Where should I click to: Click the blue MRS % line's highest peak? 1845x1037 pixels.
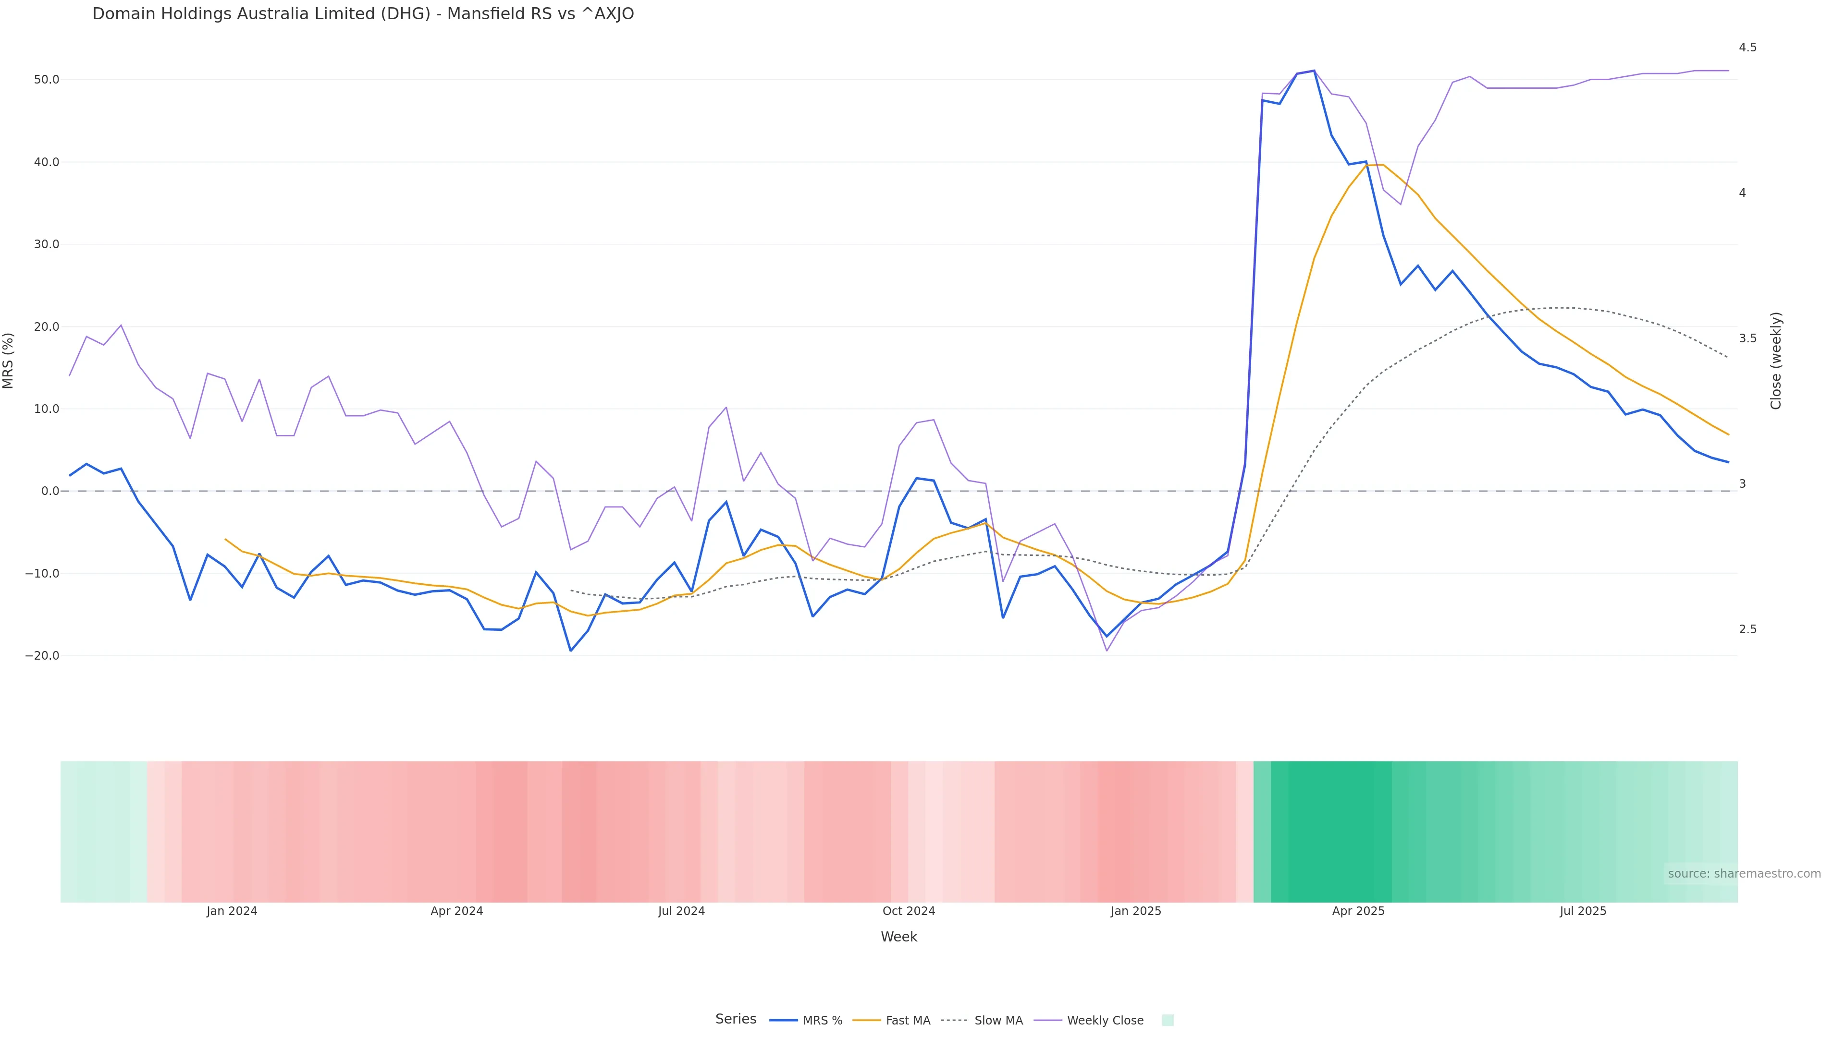1314,71
